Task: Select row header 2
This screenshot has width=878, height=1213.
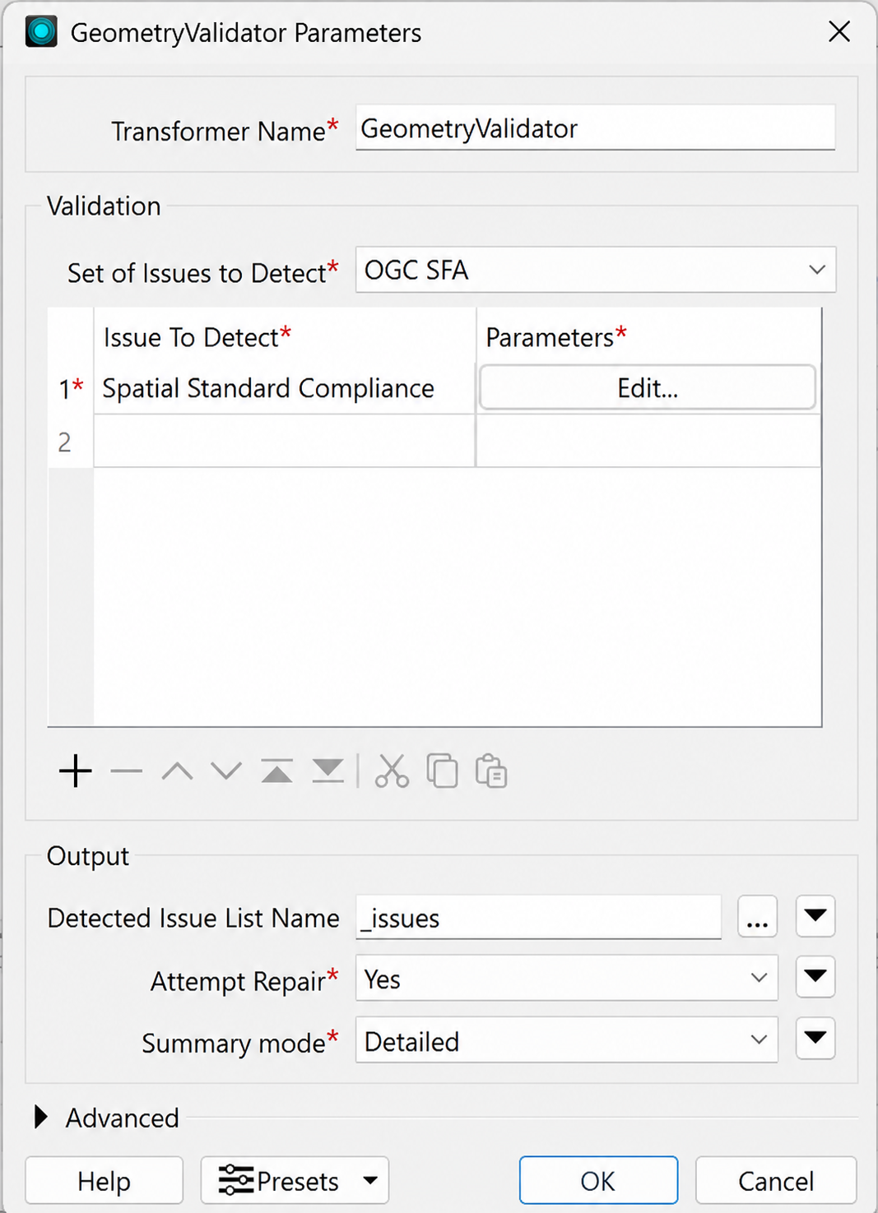Action: 71,442
